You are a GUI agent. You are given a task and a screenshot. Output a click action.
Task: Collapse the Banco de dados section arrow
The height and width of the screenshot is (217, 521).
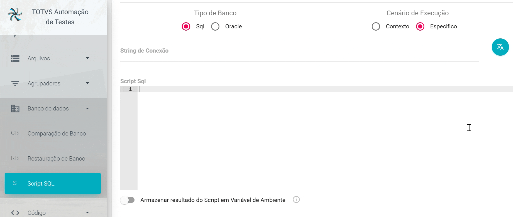pos(87,108)
